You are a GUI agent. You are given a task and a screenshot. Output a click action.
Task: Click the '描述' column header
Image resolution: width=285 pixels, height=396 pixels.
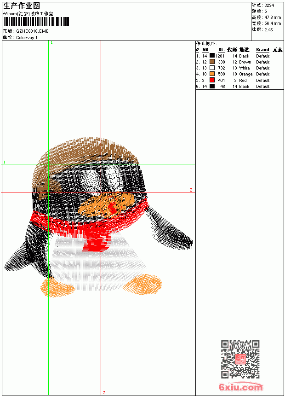(244, 50)
